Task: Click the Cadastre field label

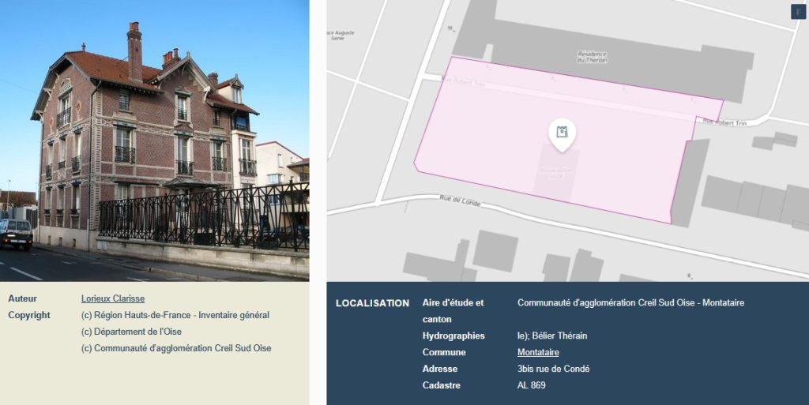Action: pos(441,385)
